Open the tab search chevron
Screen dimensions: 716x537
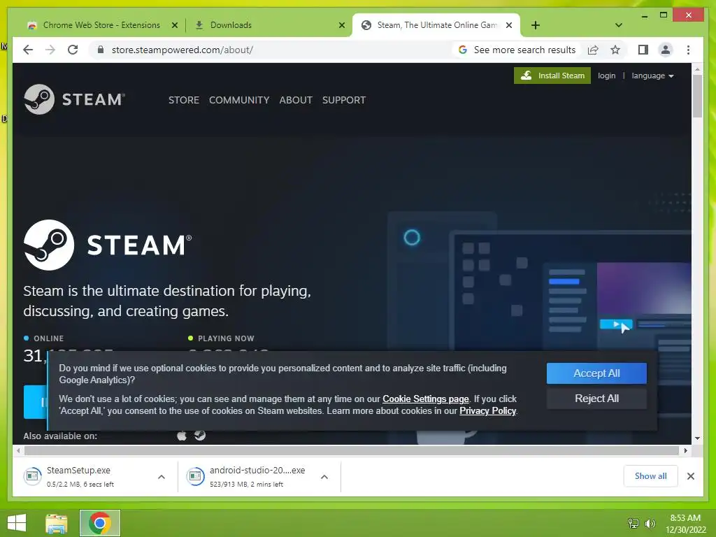click(619, 25)
